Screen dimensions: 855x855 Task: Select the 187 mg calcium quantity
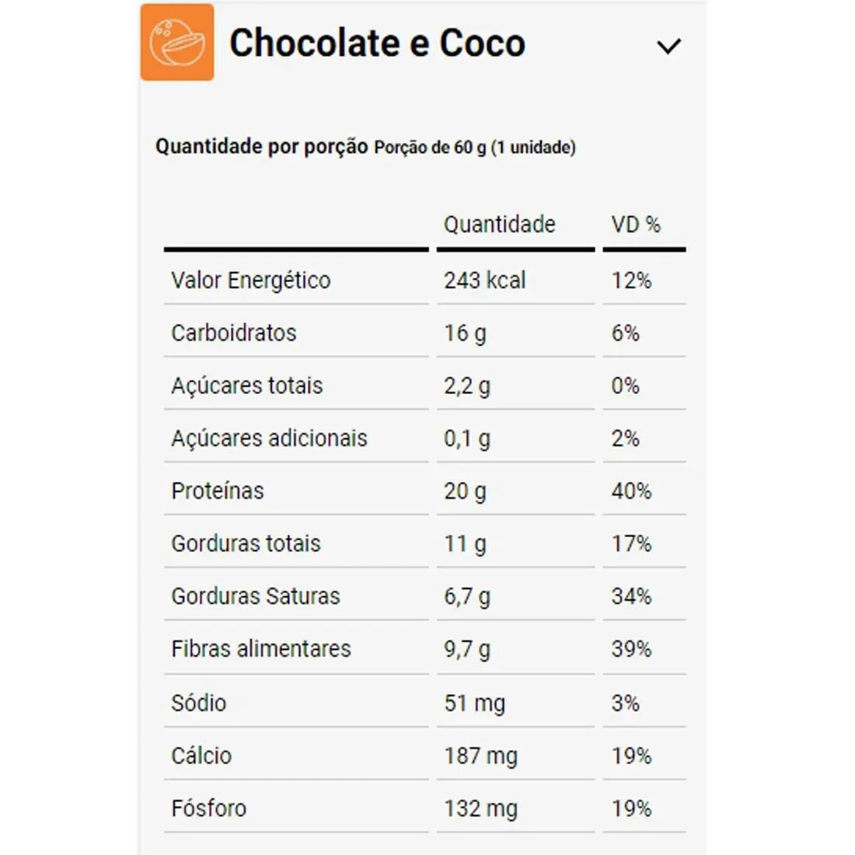coord(481,756)
